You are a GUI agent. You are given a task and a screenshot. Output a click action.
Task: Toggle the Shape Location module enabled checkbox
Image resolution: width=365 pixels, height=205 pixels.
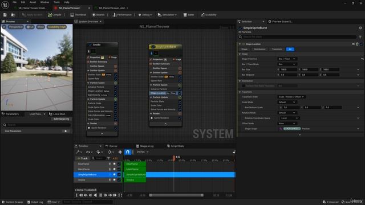(x=361, y=44)
